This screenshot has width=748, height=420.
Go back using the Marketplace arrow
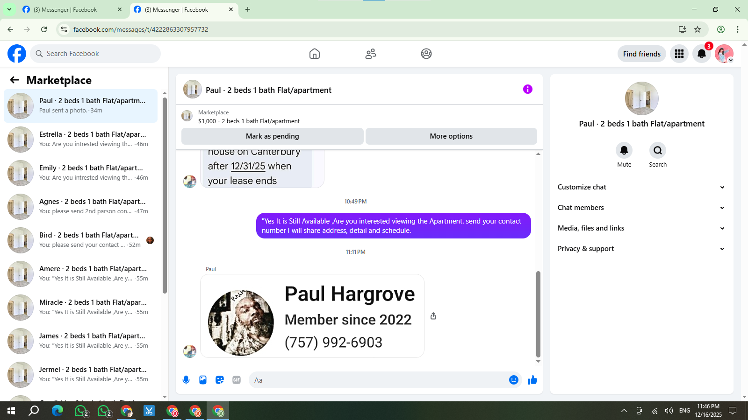point(14,80)
